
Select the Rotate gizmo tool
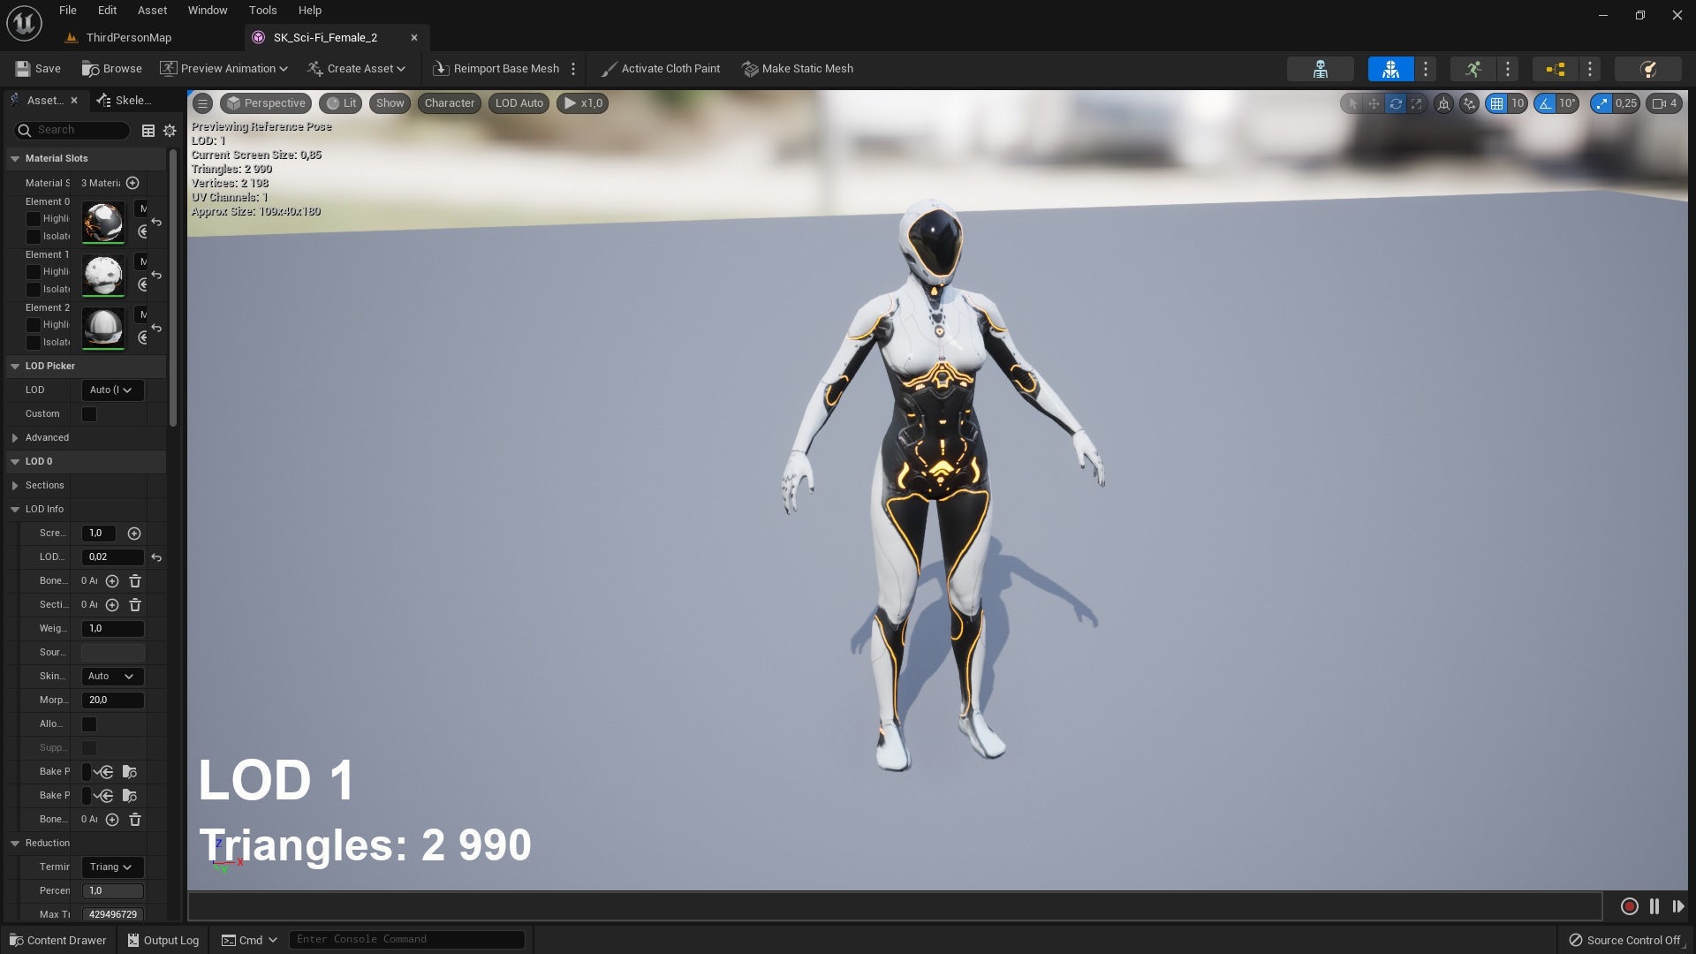(1396, 103)
